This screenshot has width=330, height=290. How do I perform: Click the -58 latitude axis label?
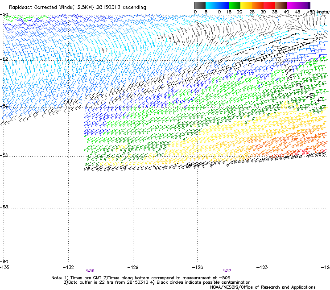(x=4, y=207)
